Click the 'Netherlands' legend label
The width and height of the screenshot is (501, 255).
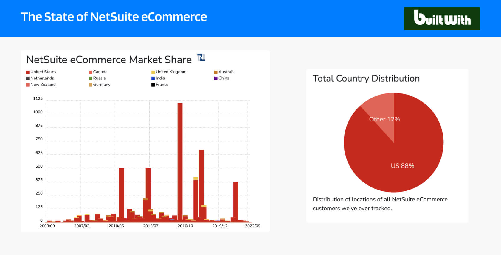point(42,78)
